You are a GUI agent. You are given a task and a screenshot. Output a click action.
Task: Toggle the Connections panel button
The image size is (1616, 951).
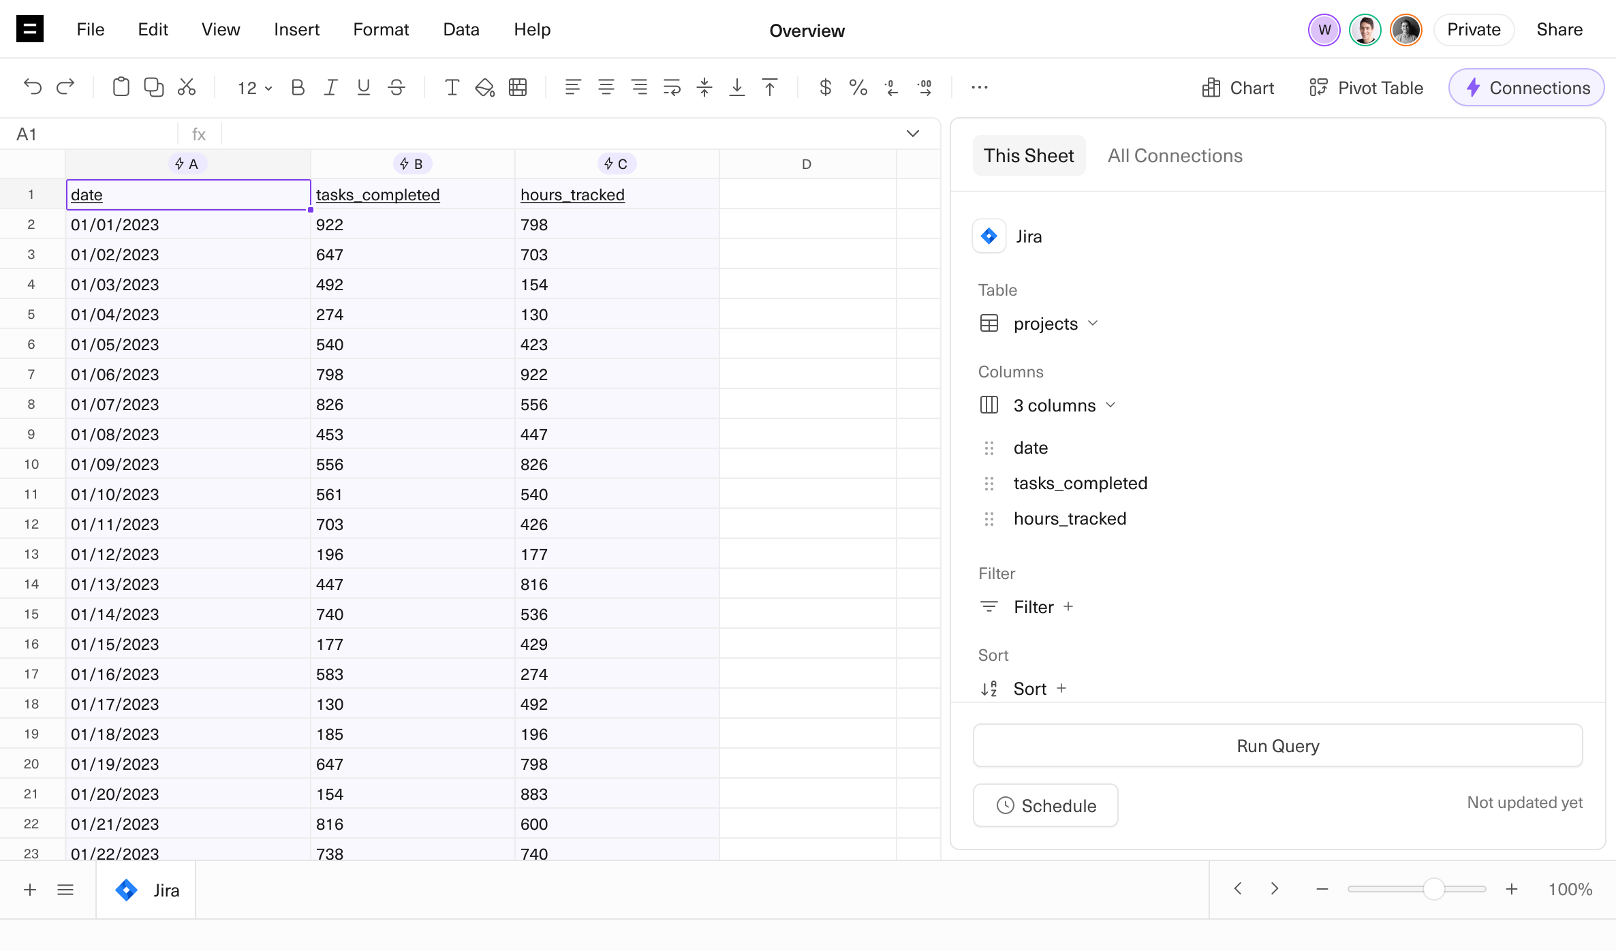tap(1526, 88)
